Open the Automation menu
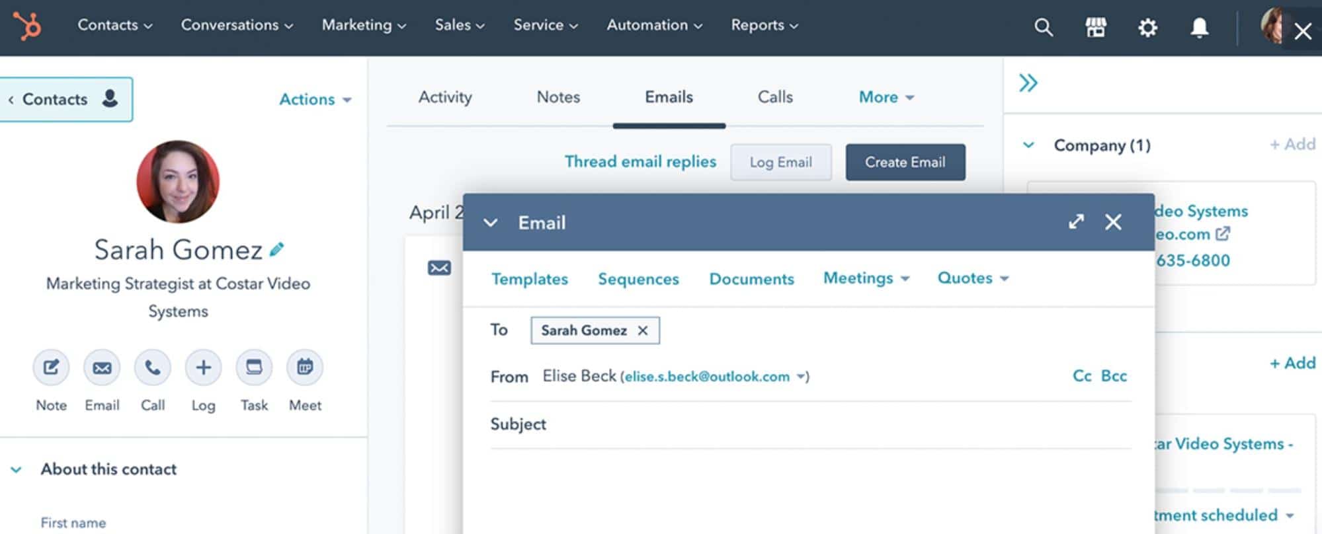1322x534 pixels. 654,25
